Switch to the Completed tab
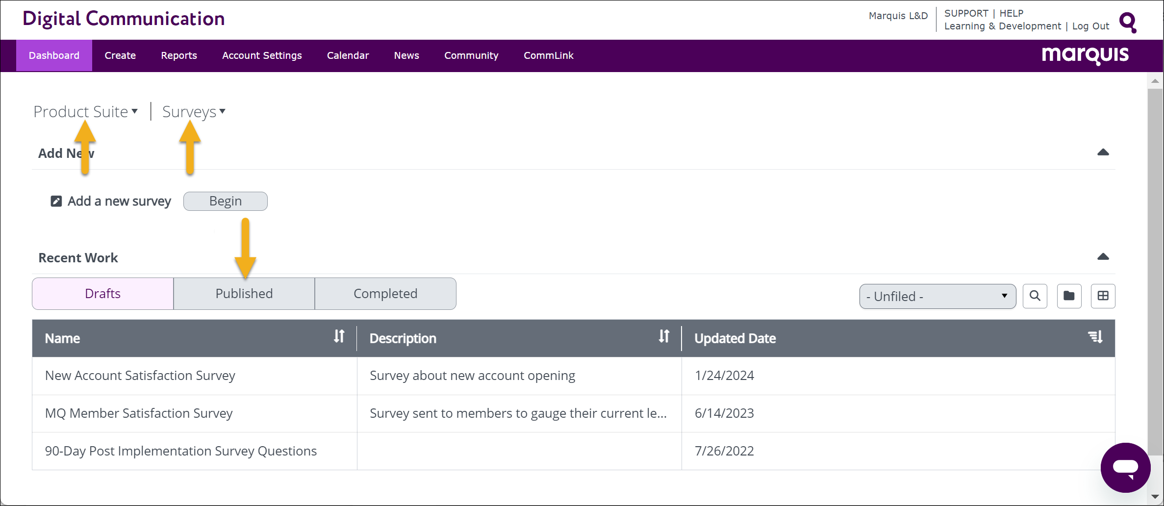 tap(385, 294)
